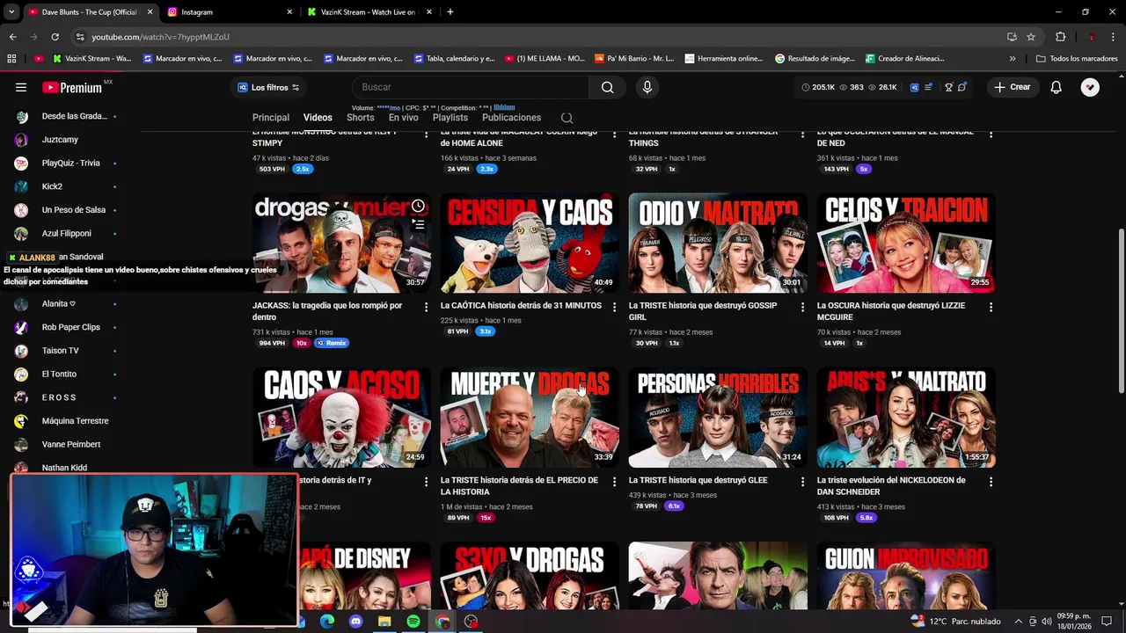
Task: Open the Chrome tab search dropdown
Action: (11, 12)
